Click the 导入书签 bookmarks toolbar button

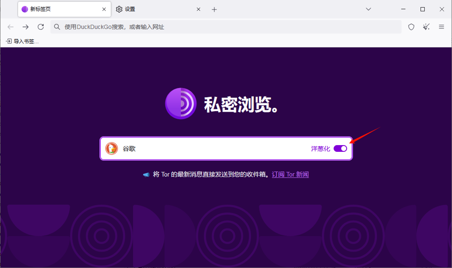point(22,41)
